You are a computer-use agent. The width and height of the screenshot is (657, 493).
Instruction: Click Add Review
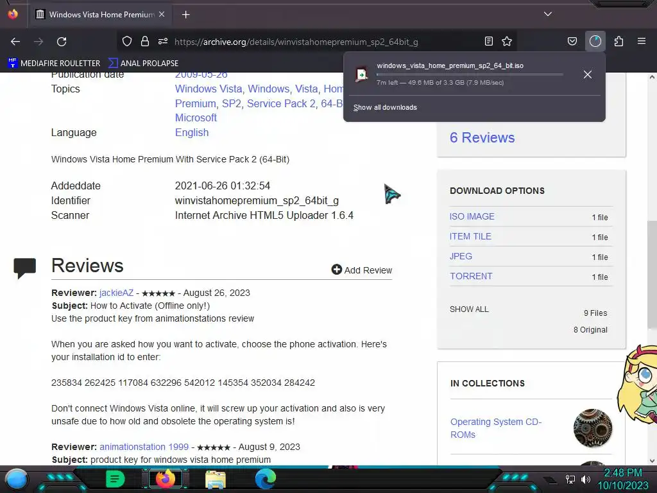[362, 270]
